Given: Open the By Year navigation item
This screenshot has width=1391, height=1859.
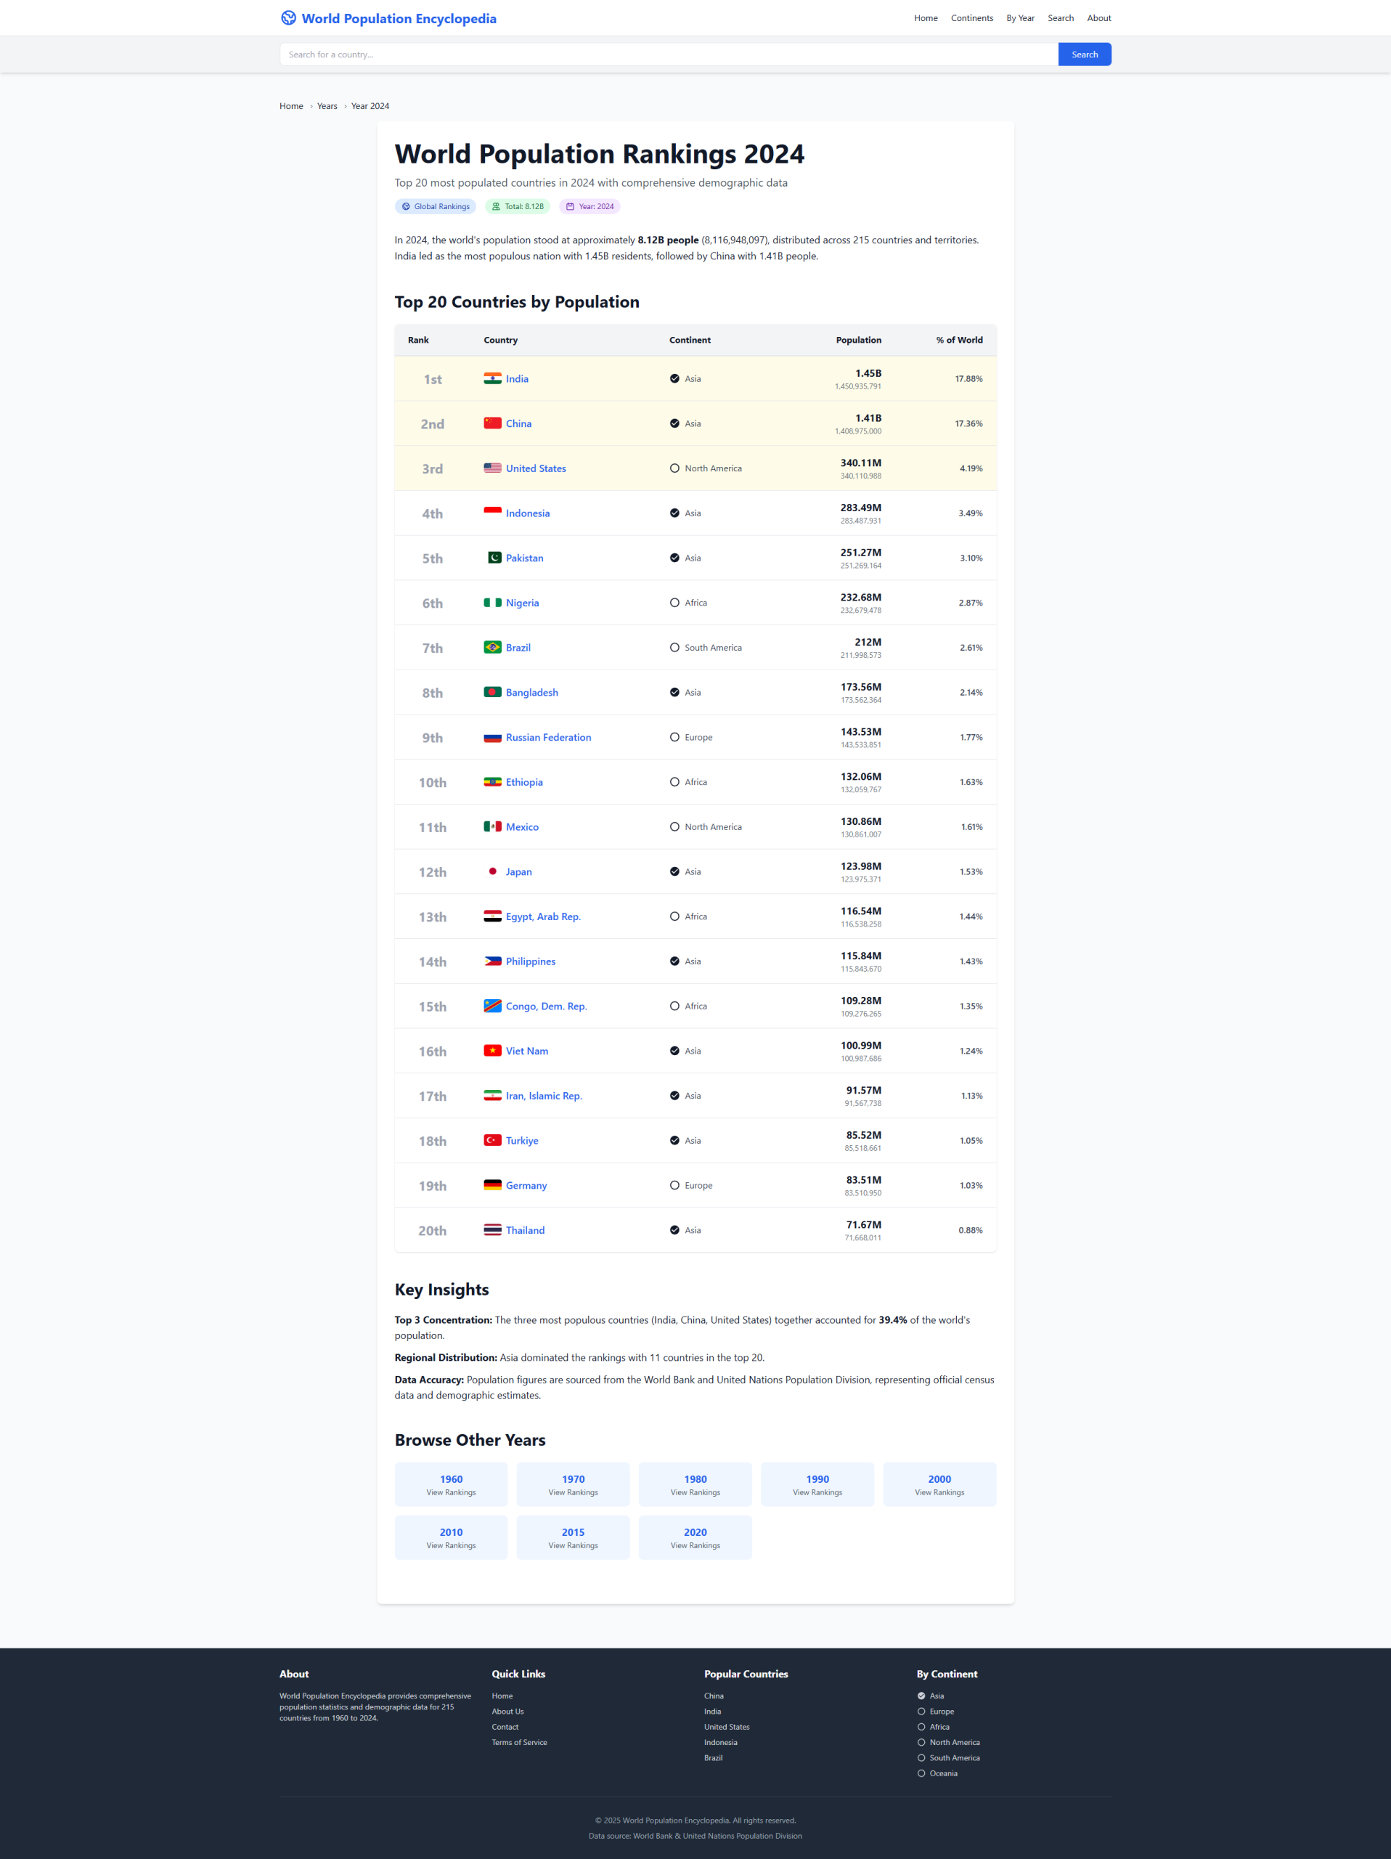Looking at the screenshot, I should 1020,17.
